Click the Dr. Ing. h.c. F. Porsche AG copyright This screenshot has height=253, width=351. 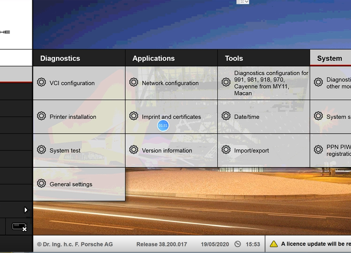pos(75,244)
